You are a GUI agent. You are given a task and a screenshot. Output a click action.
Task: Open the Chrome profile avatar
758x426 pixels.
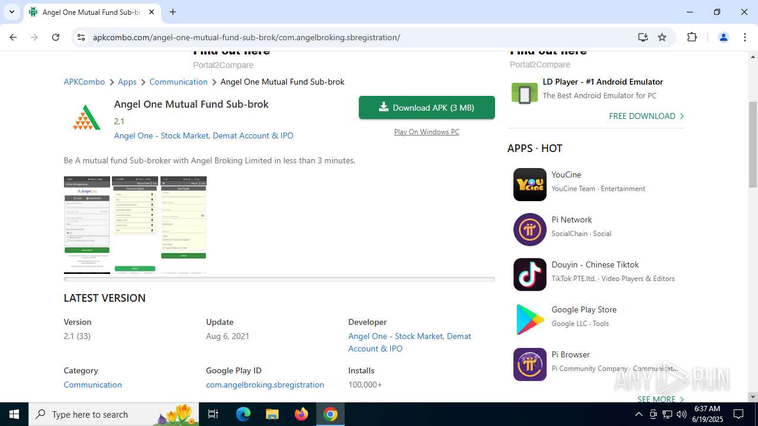(723, 37)
